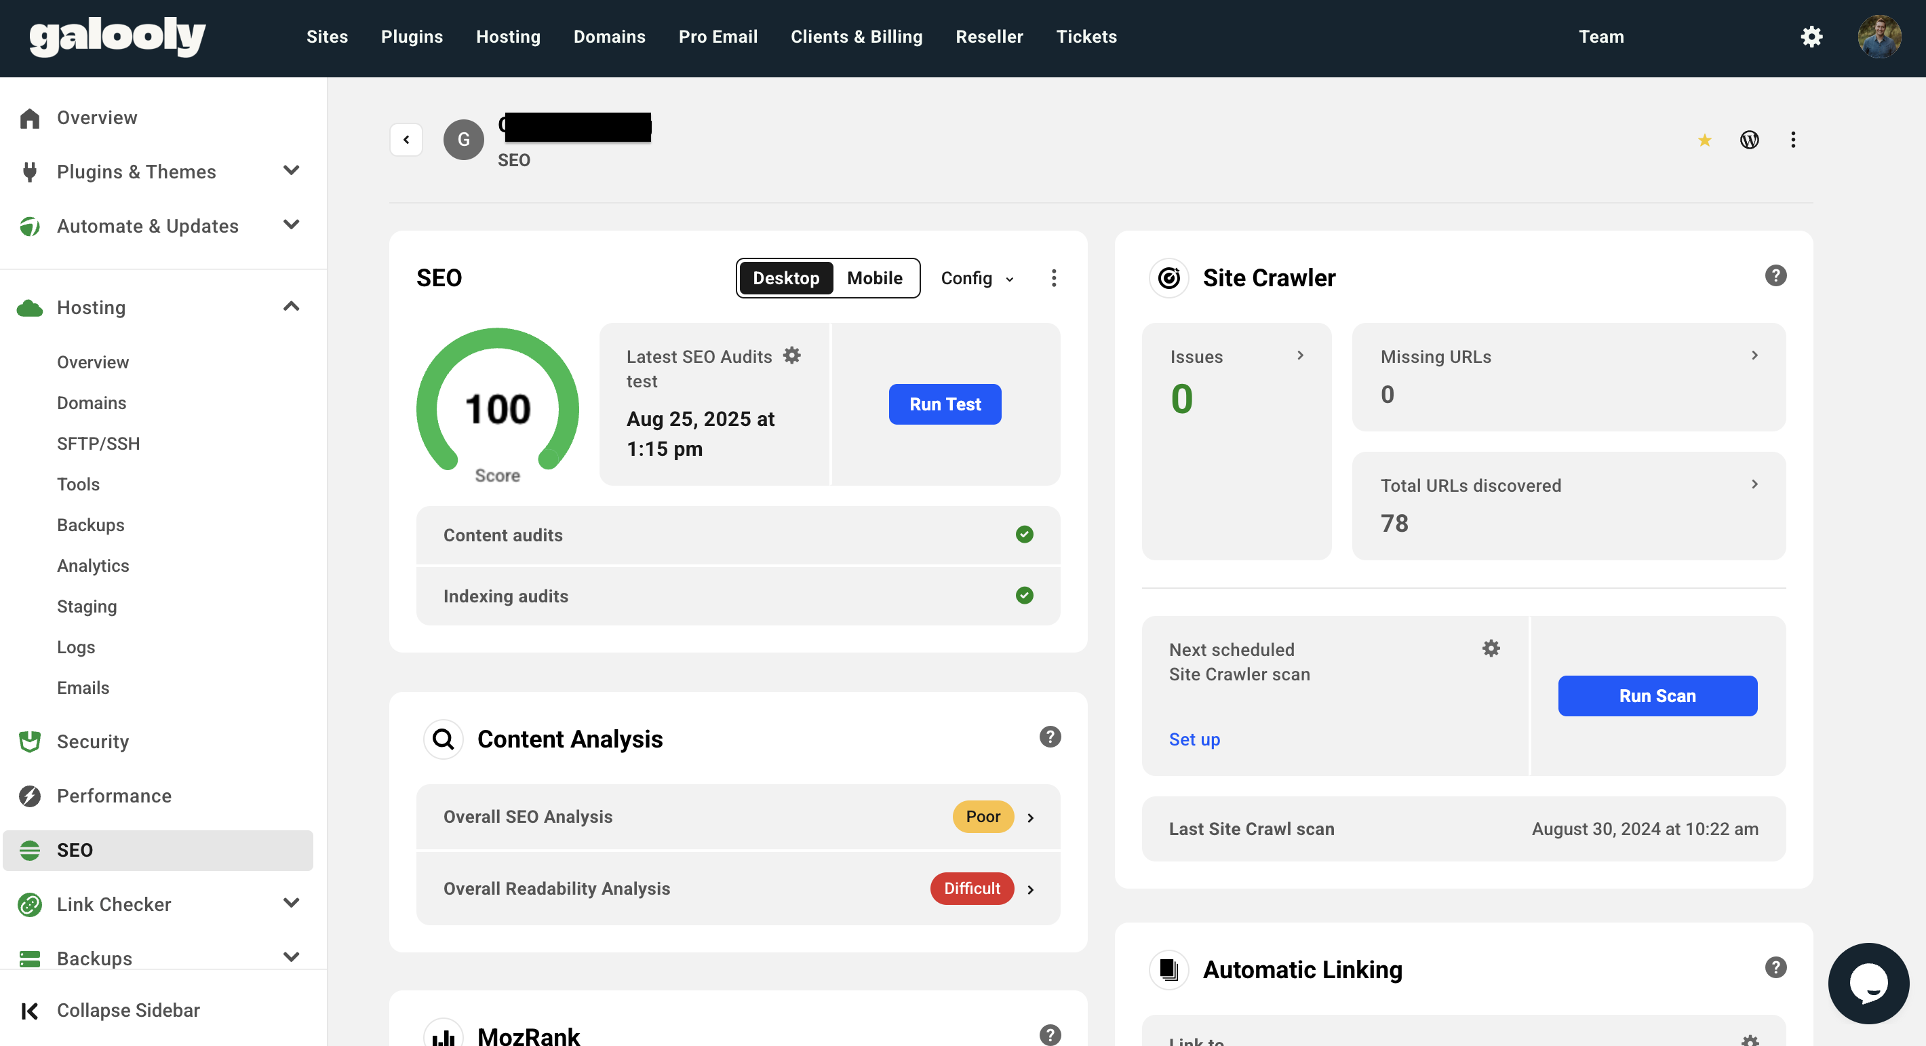Open Latest SEO Audits settings gear
The width and height of the screenshot is (1926, 1046).
[792, 355]
